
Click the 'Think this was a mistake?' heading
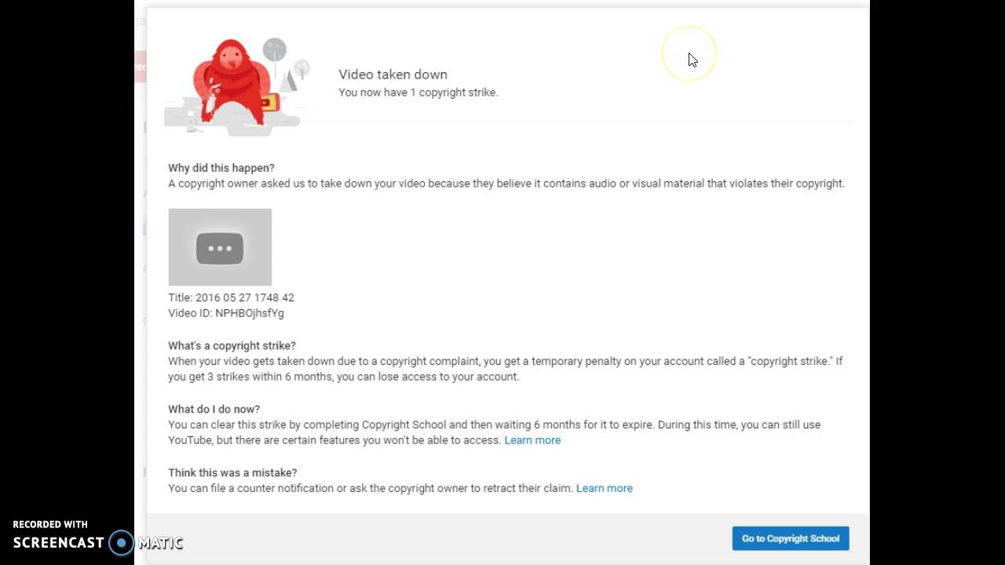[232, 472]
